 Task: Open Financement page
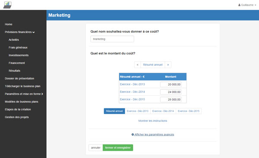pyautogui.click(x=17, y=63)
